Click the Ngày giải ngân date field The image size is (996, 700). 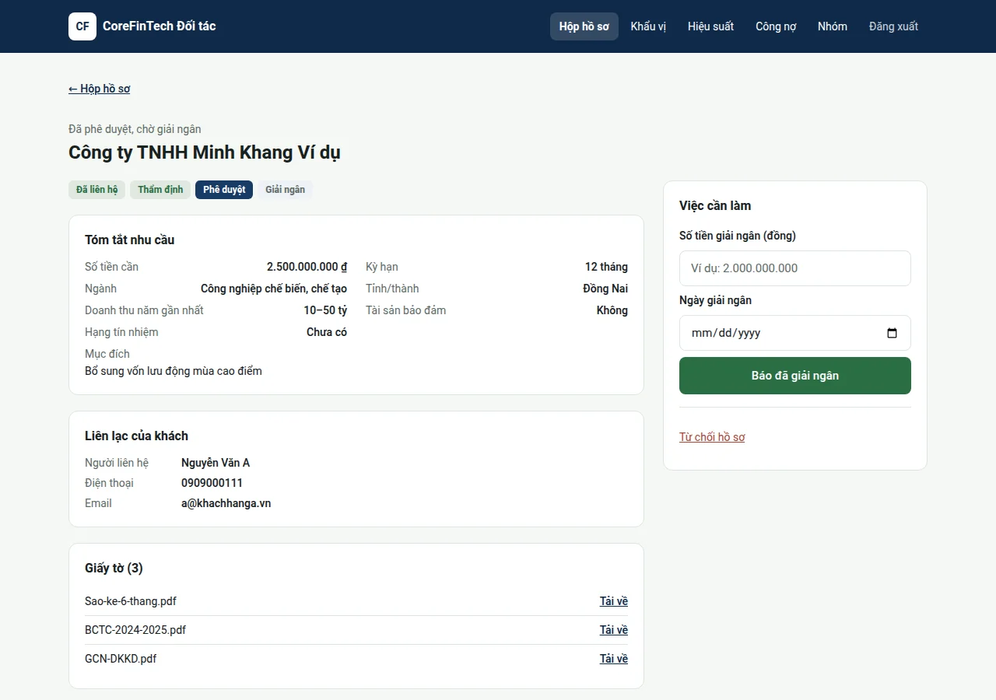click(795, 333)
